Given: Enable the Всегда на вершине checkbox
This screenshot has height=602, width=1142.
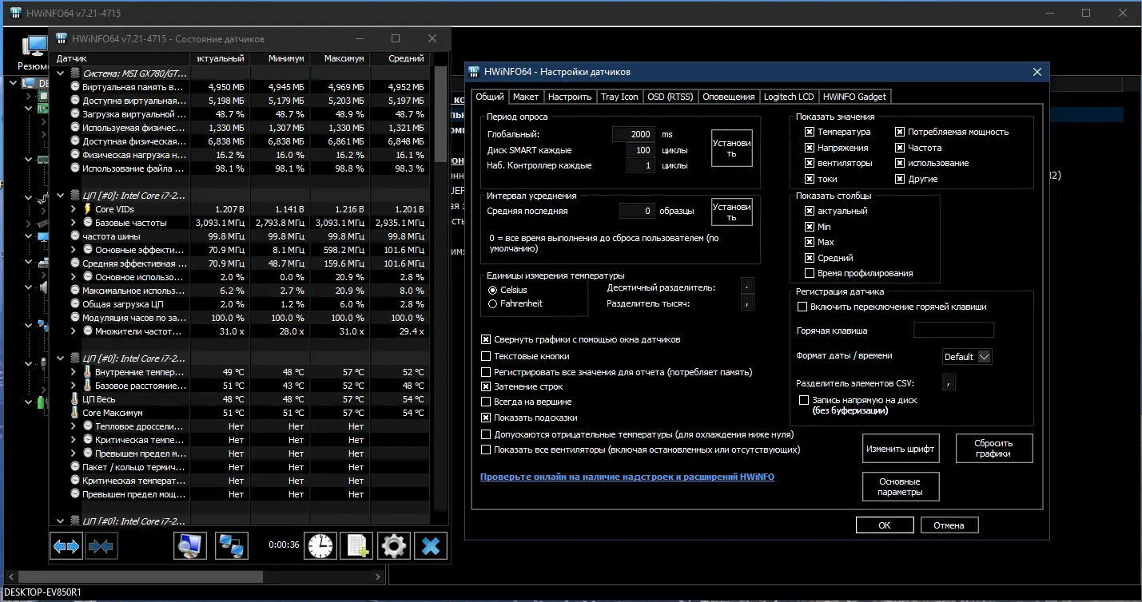Looking at the screenshot, I should coord(486,402).
